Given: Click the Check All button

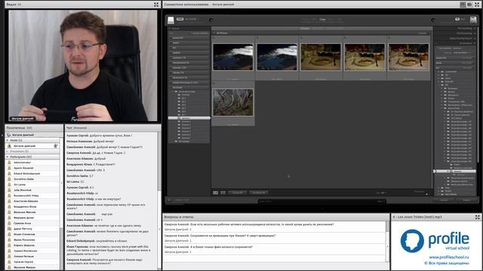Looking at the screenshot, I should click(237, 193).
